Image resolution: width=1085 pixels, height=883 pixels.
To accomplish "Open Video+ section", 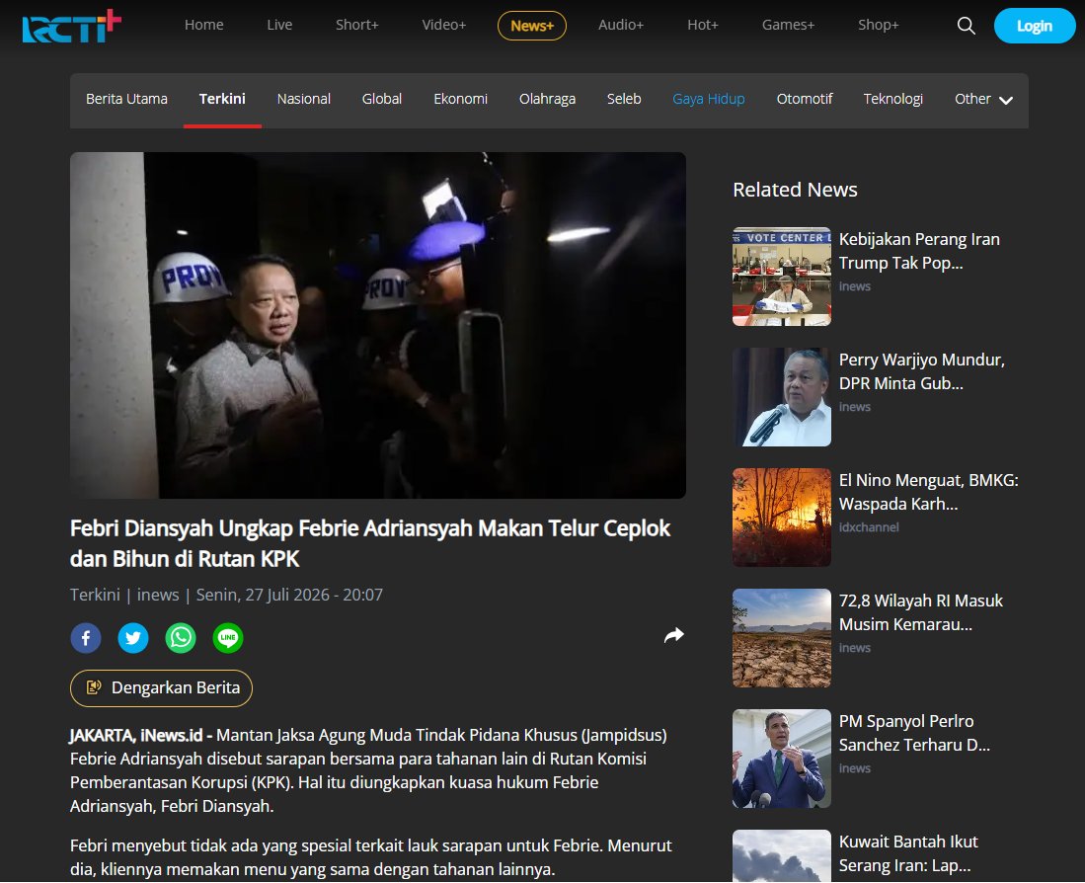I will coord(444,25).
